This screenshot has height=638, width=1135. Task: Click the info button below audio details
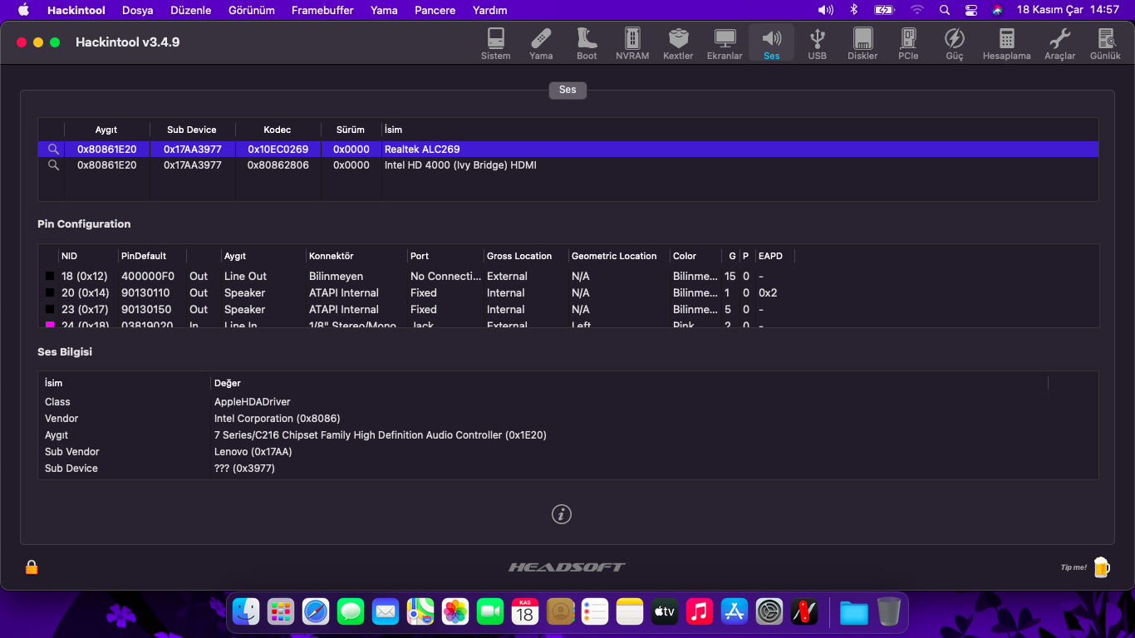(x=562, y=514)
